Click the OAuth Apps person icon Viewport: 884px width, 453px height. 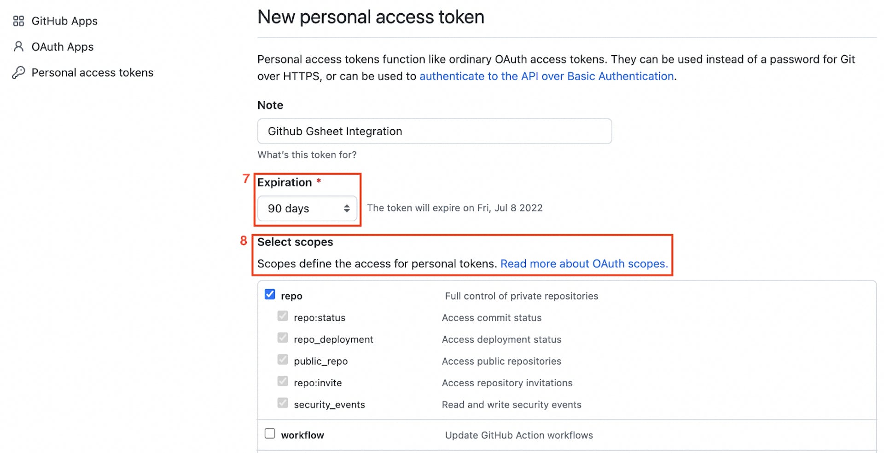tap(18, 46)
